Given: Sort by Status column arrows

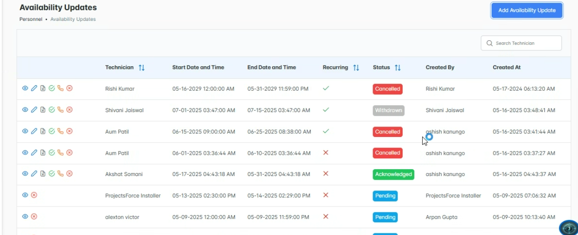Looking at the screenshot, I should [x=398, y=68].
